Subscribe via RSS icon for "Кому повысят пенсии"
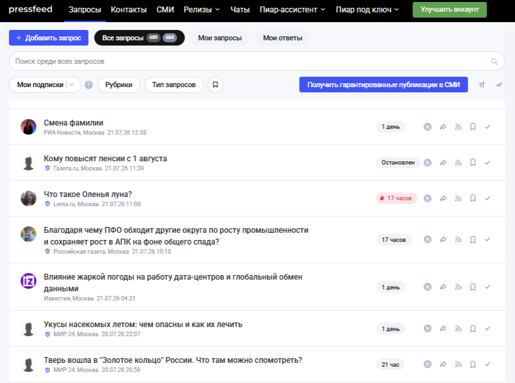This screenshot has width=515, height=383. coord(458,163)
